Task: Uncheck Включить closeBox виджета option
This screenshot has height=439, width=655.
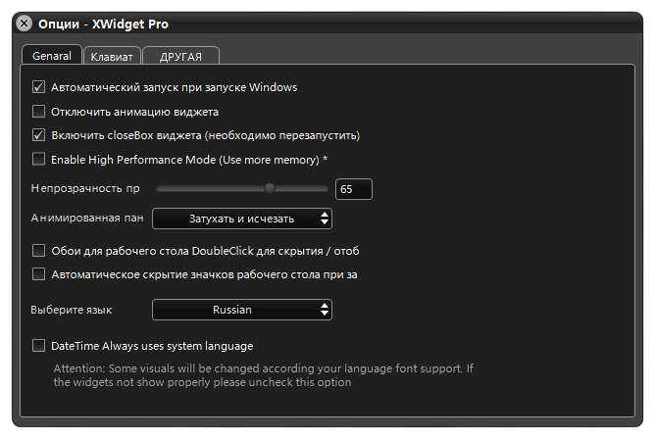Action: click(x=39, y=135)
